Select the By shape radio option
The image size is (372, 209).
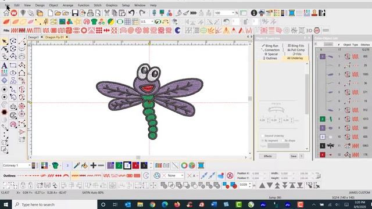(x=283, y=140)
